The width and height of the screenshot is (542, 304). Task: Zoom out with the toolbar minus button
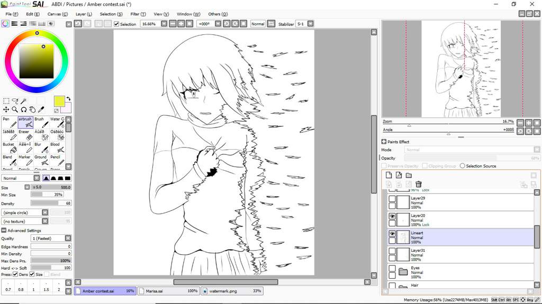click(173, 24)
